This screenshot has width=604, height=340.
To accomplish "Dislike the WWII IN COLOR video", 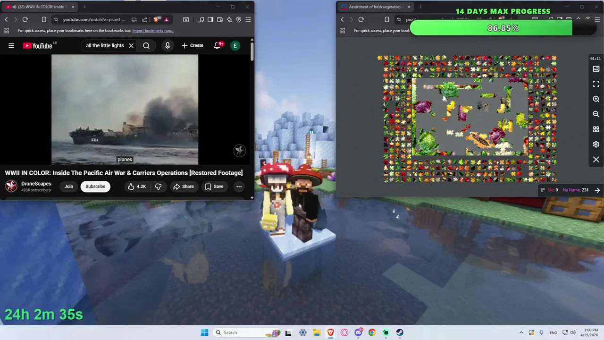I will coord(159,187).
